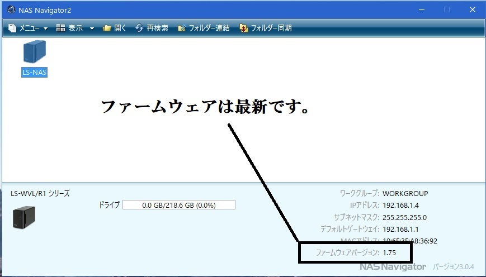Click the フォルダー同期 sync folder icon

pos(243,28)
